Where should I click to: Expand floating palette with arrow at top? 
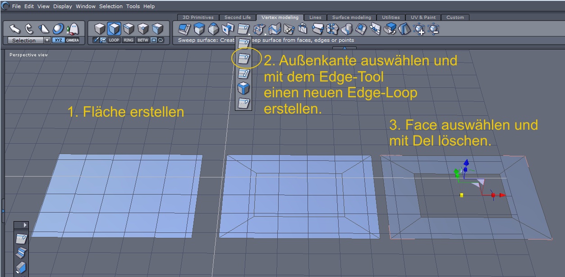point(25,225)
